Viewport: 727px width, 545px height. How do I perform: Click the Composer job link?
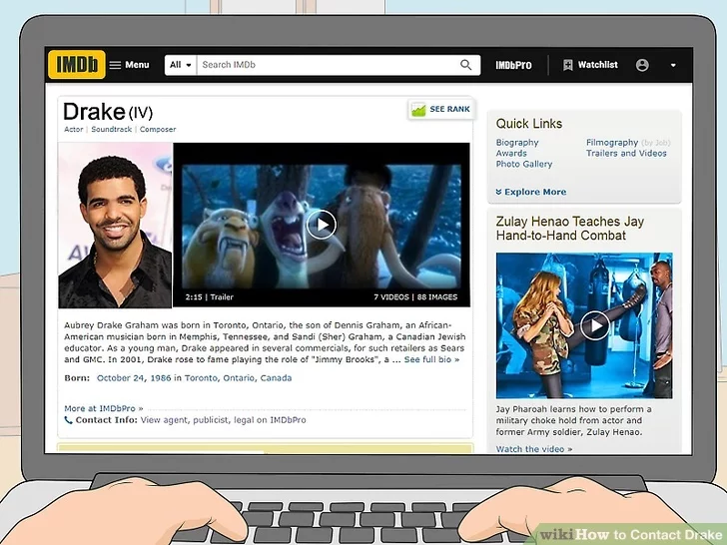point(158,130)
